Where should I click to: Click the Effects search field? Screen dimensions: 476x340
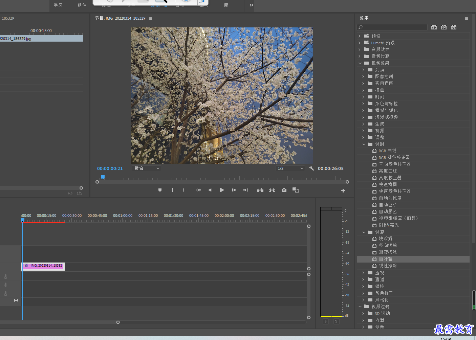[x=392, y=27]
